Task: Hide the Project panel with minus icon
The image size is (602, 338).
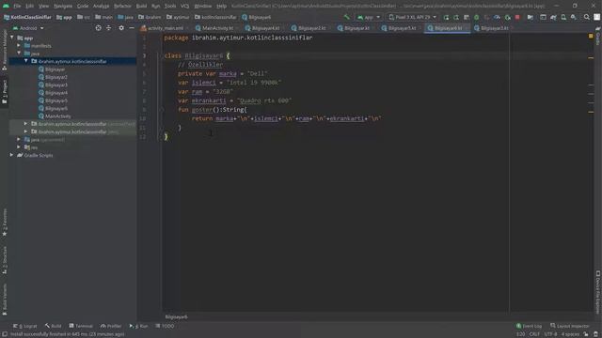Action: pos(132,28)
